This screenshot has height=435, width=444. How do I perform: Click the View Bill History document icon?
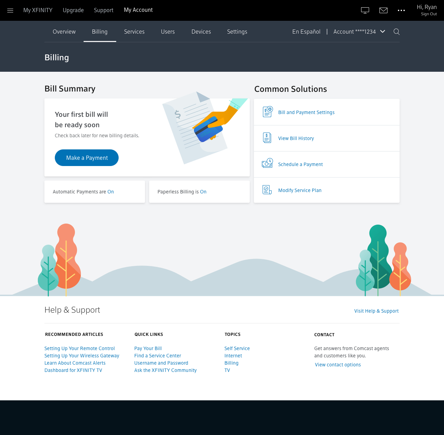pos(267,138)
